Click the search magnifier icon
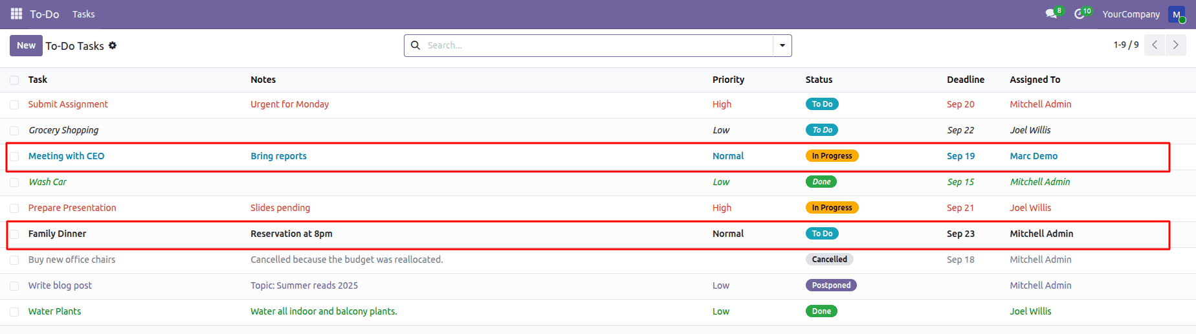Image resolution: width=1196 pixels, height=334 pixels. tap(415, 45)
